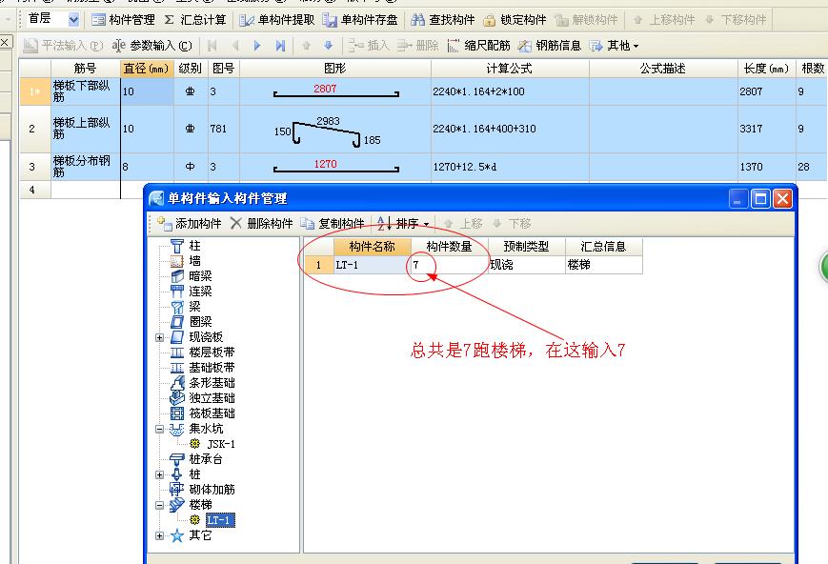
Task: Click 平法输入 in the second toolbar
Action: coord(63,46)
